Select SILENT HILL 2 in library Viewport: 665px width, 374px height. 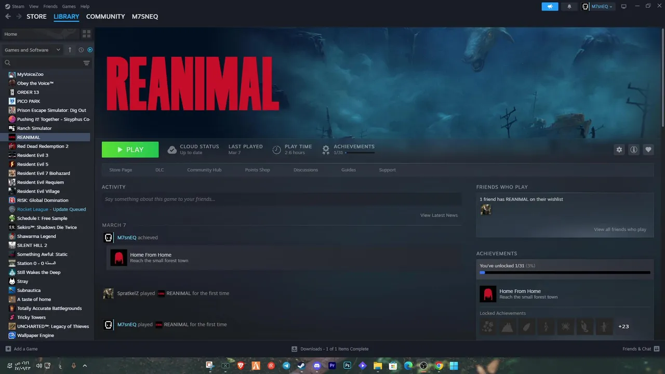click(x=32, y=245)
